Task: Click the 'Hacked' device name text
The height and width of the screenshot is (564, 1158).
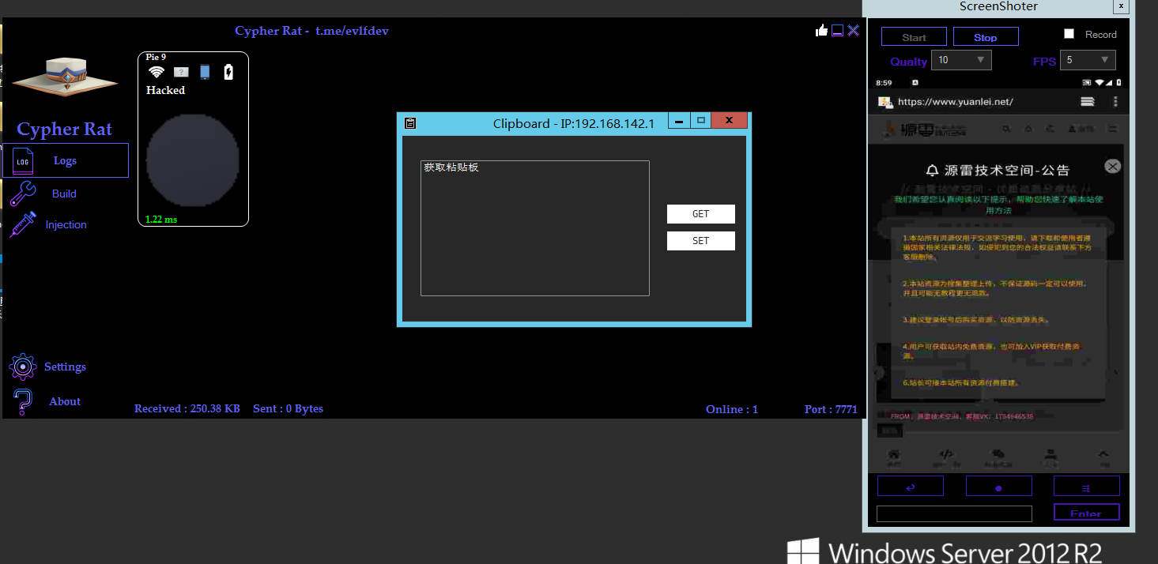Action: (165, 90)
